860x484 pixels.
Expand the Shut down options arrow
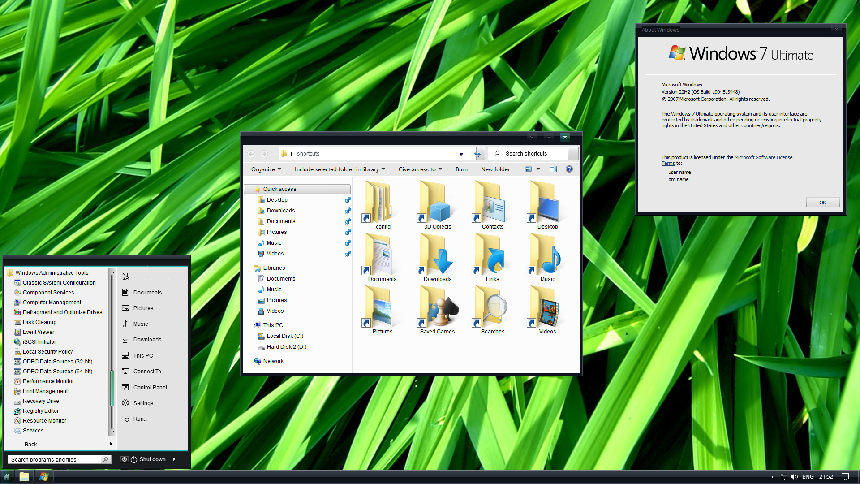tap(174, 459)
